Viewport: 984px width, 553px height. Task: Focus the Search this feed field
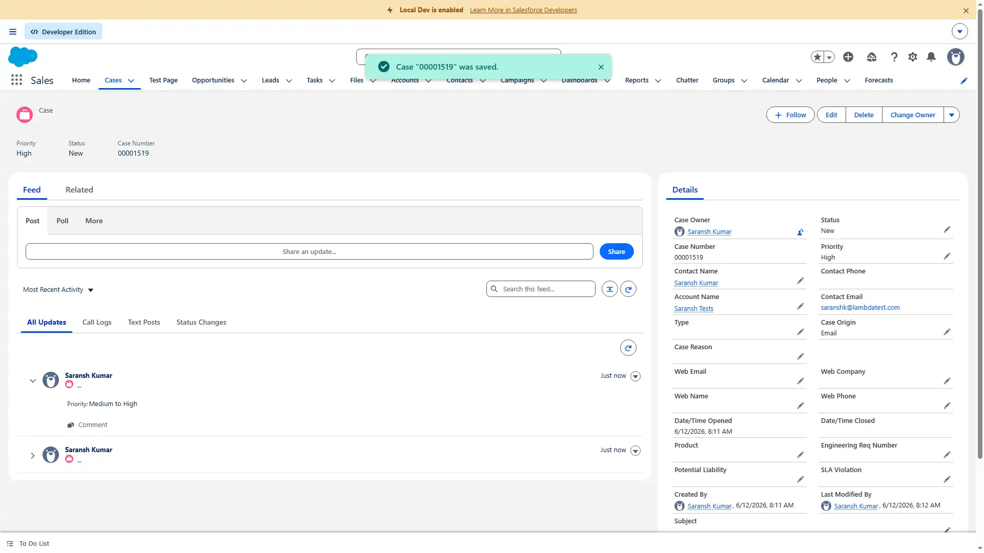coord(541,289)
